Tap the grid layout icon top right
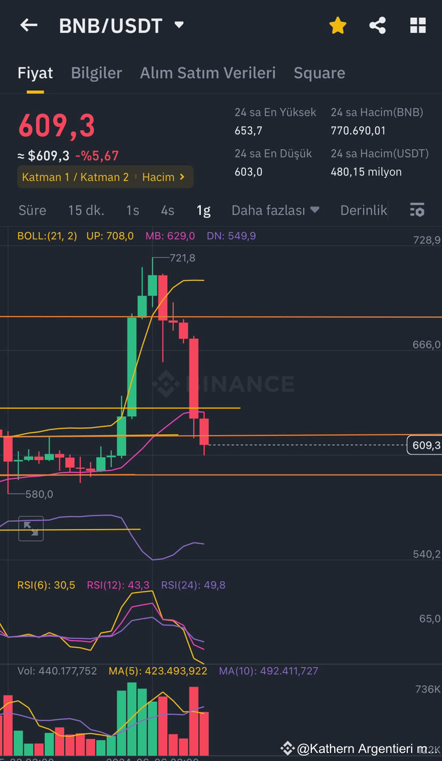This screenshot has width=442, height=761. (418, 25)
